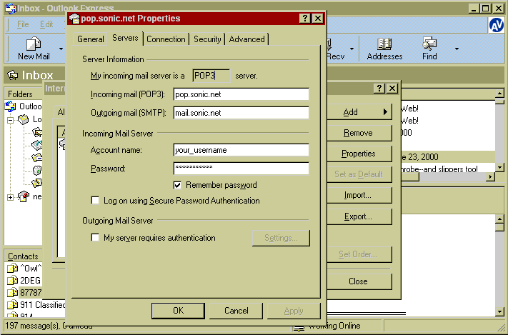
Task: Select Outlook Express root in folder tree
Action: (24, 106)
